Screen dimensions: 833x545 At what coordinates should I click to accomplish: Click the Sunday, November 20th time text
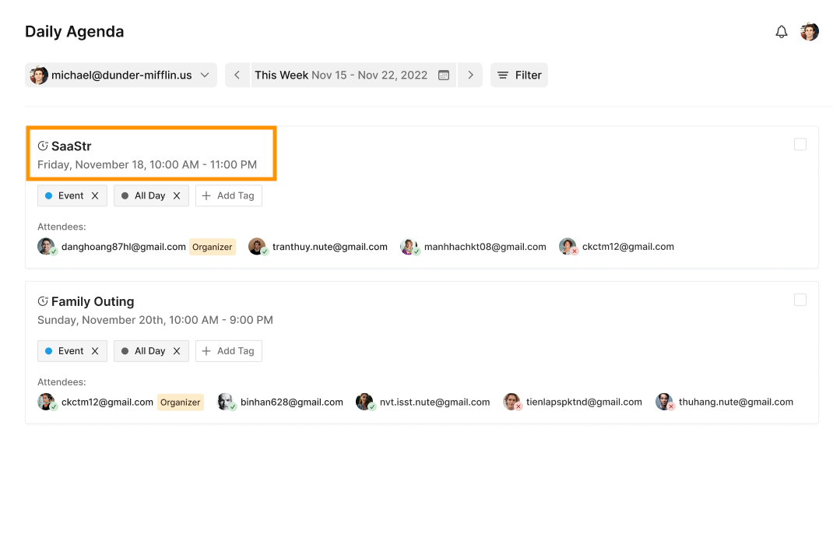click(x=155, y=320)
